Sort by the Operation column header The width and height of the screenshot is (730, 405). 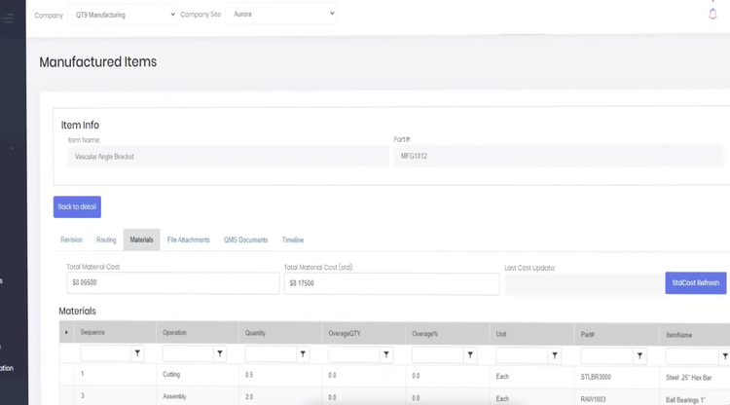pos(174,333)
